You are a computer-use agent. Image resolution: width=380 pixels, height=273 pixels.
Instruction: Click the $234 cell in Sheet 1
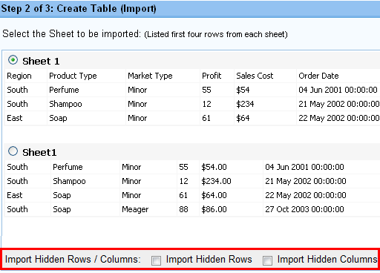pyautogui.click(x=265, y=104)
